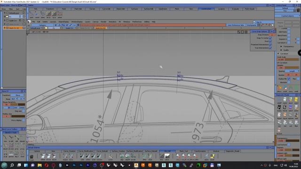
Task: Click the Show button in Object Lister
Action: coord(4,9)
